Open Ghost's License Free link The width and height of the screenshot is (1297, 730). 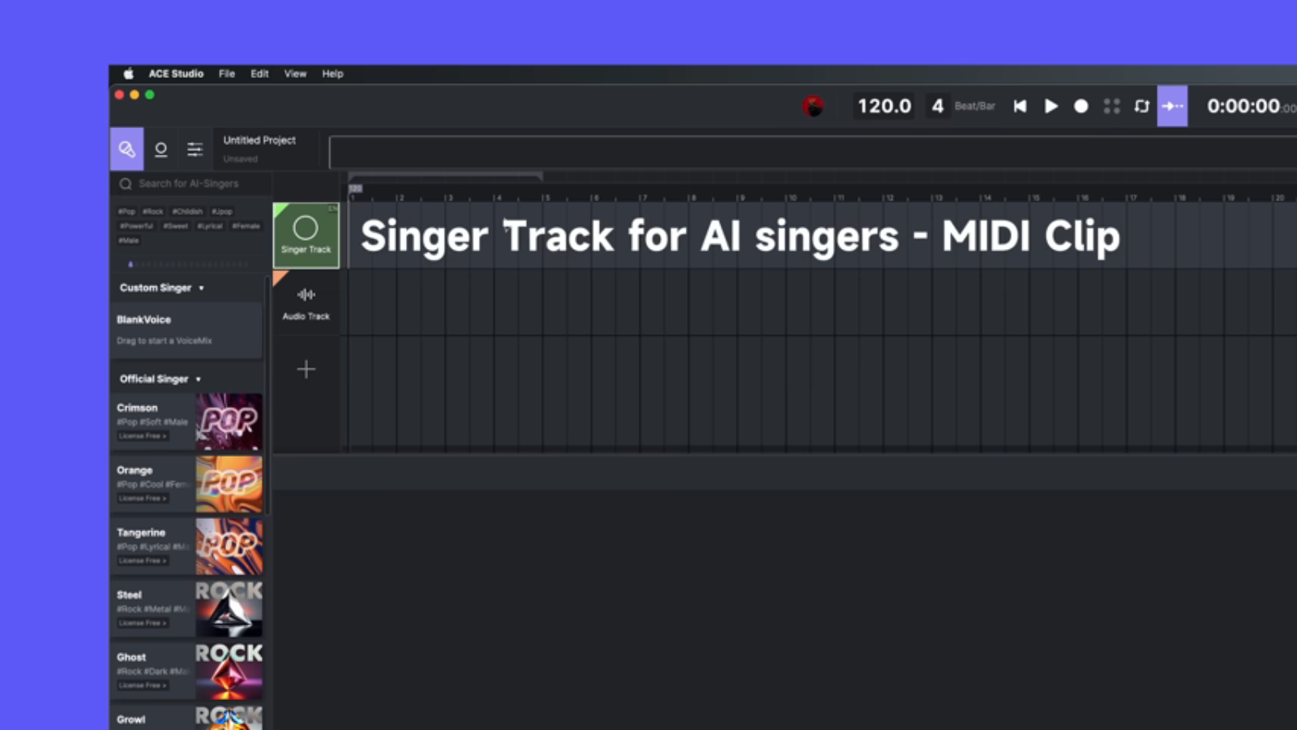coord(143,686)
